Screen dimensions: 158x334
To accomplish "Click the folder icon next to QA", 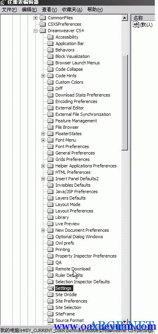I will (51, 262).
